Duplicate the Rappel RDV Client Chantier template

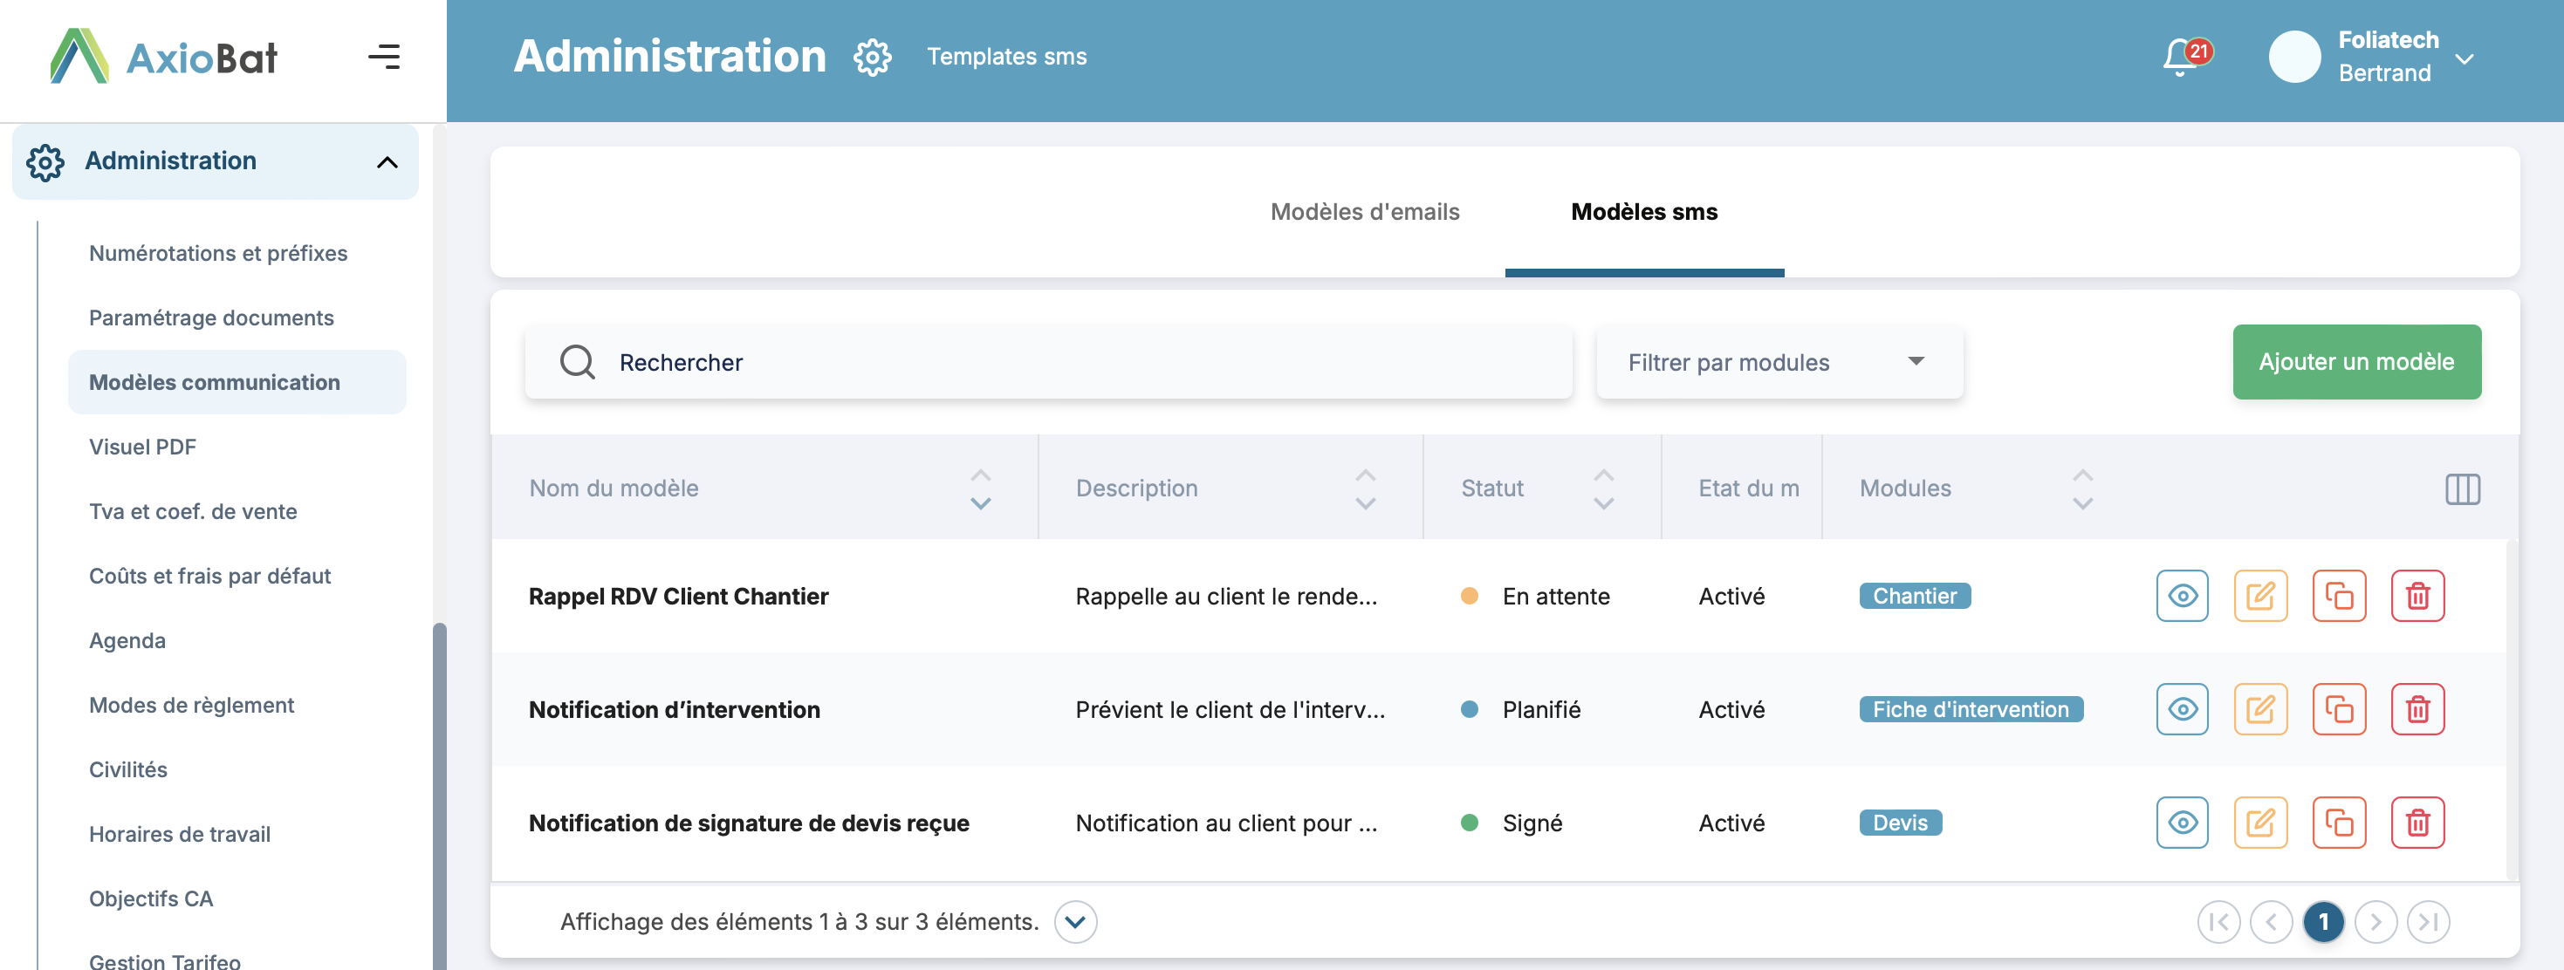[2338, 596]
